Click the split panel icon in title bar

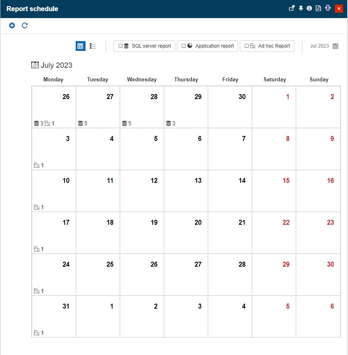[x=327, y=8]
